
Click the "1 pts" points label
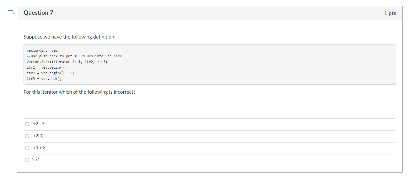(x=390, y=13)
